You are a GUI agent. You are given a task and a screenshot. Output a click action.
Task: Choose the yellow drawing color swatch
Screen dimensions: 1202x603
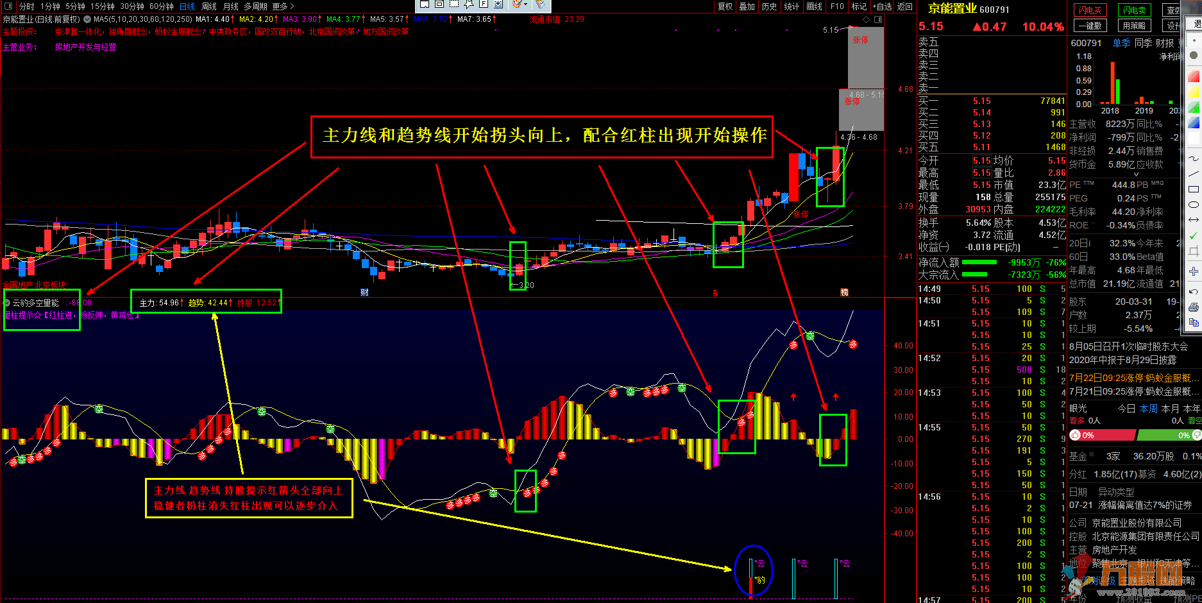(1194, 92)
